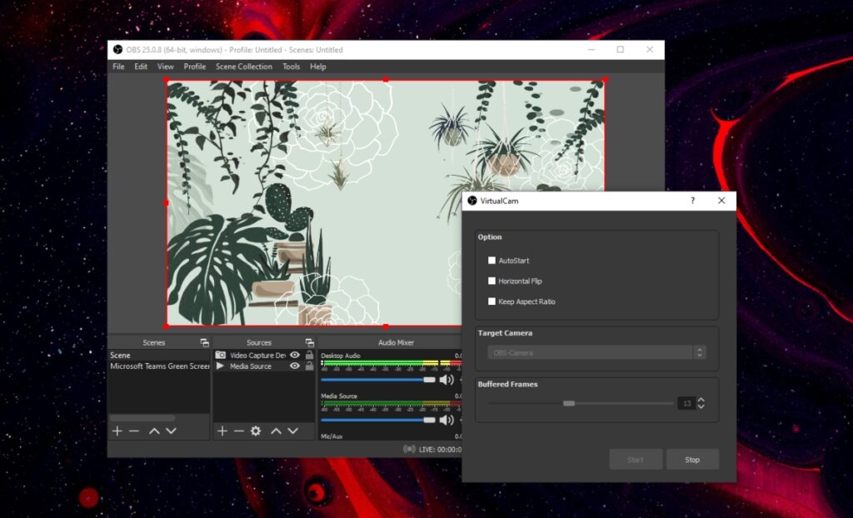Open the Scene Collection menu
The width and height of the screenshot is (853, 518).
(243, 66)
